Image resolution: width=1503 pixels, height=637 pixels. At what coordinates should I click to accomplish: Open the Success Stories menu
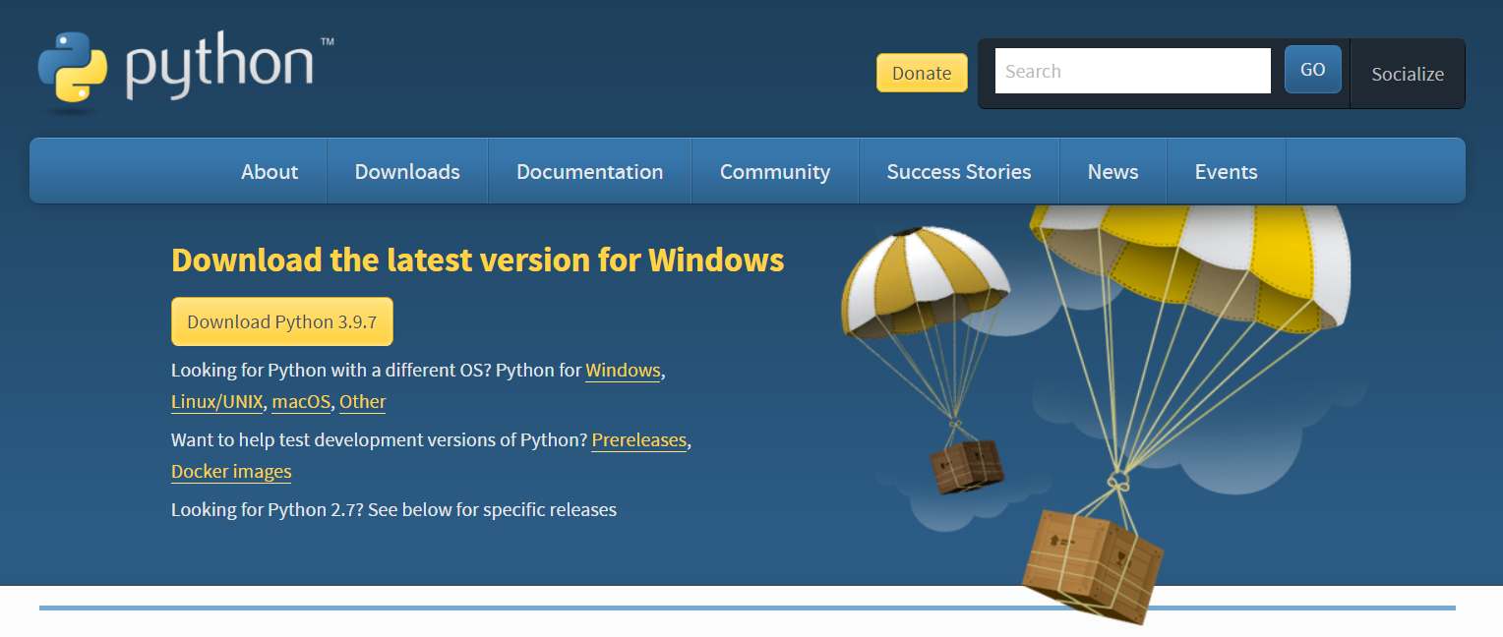point(959,171)
